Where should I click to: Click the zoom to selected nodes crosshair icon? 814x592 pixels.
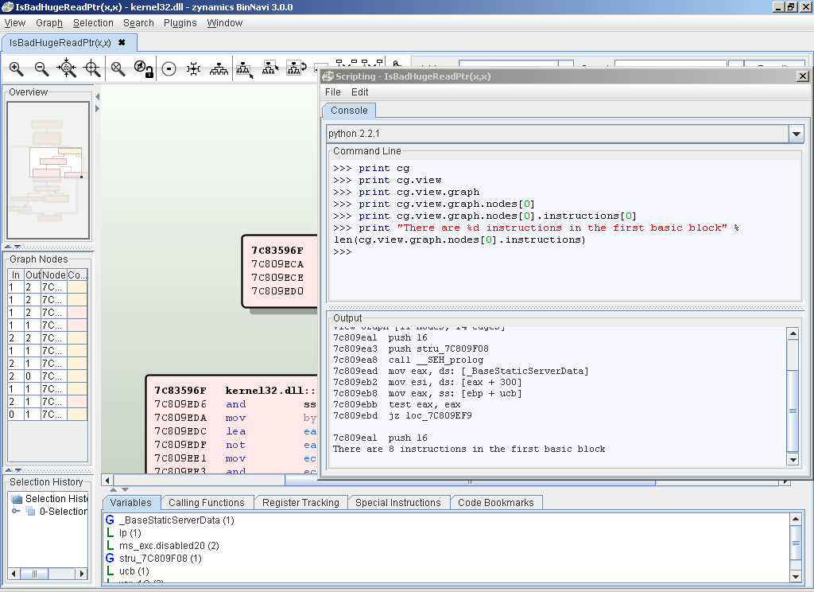(92, 68)
